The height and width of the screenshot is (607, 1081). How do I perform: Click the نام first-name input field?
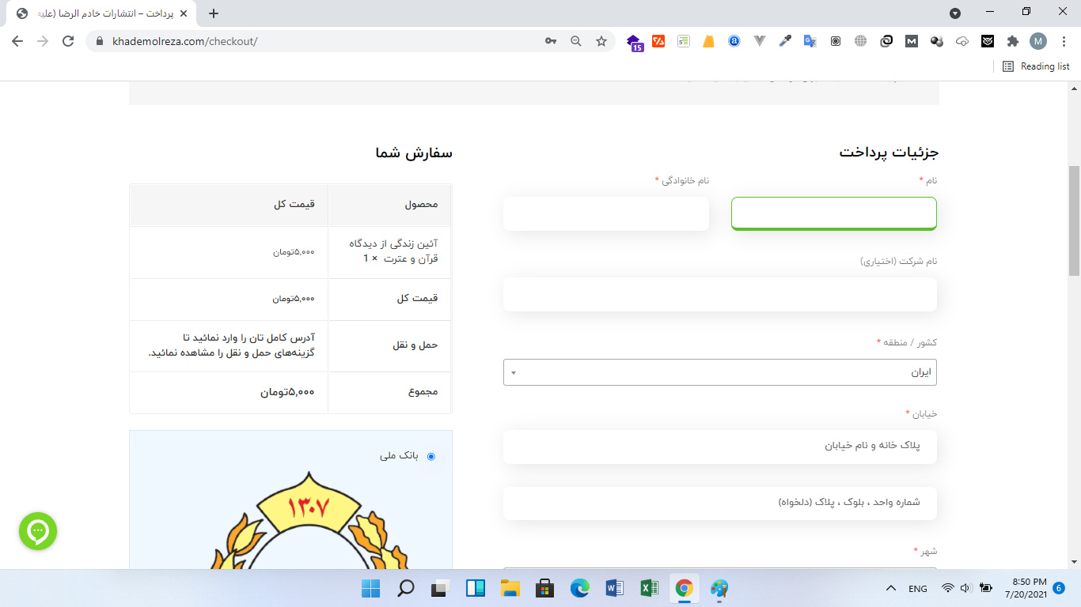[x=833, y=213]
